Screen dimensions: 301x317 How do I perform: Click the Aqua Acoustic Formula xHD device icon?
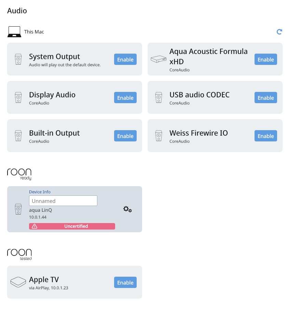pos(159,59)
